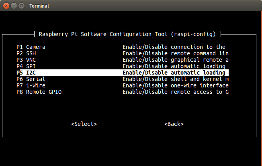Viewport: 262px width, 166px height.
Task: Click 'Enable/Disable one-wire interface' description
Action: [176, 85]
